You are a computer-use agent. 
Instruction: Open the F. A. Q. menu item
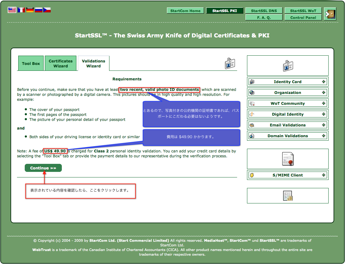[x=264, y=17]
